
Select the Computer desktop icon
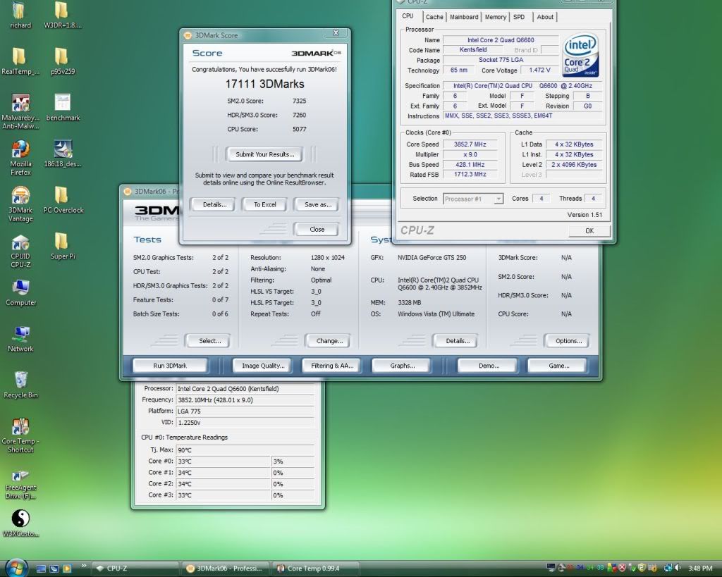point(20,292)
